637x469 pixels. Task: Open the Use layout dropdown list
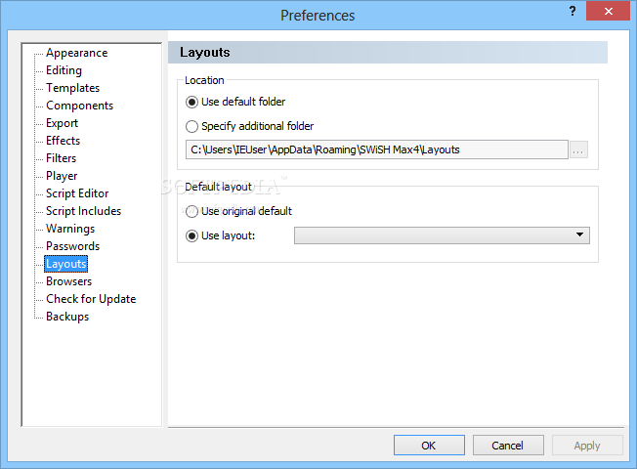tap(442, 235)
